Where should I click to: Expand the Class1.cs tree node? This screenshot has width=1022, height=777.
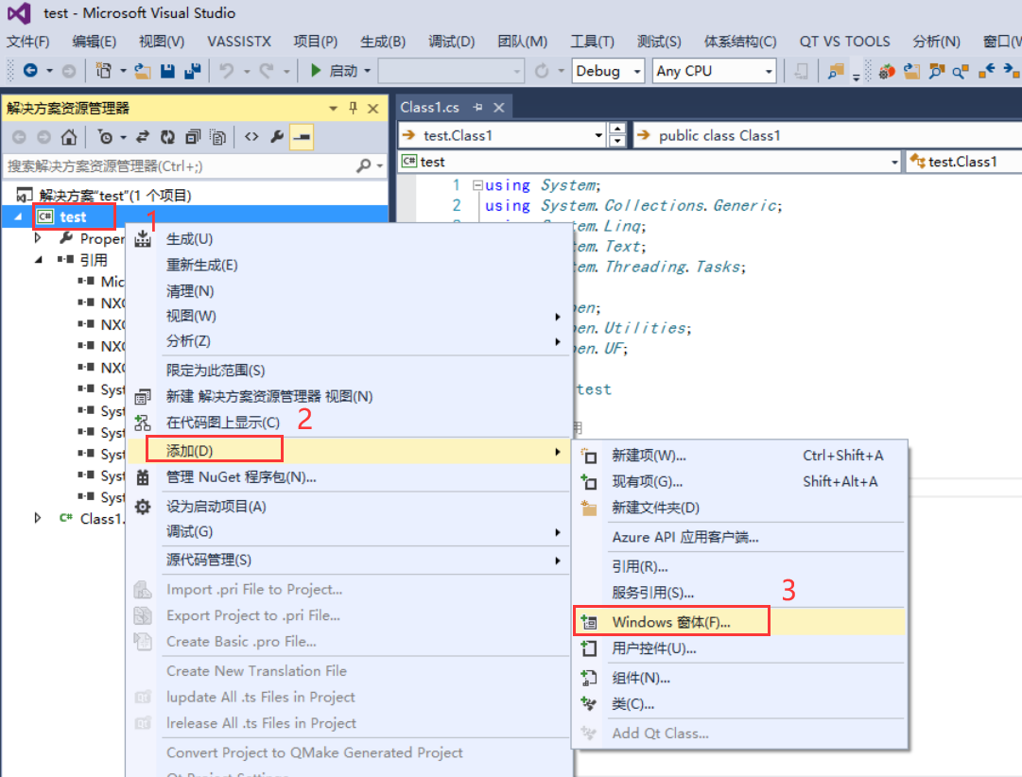point(38,518)
